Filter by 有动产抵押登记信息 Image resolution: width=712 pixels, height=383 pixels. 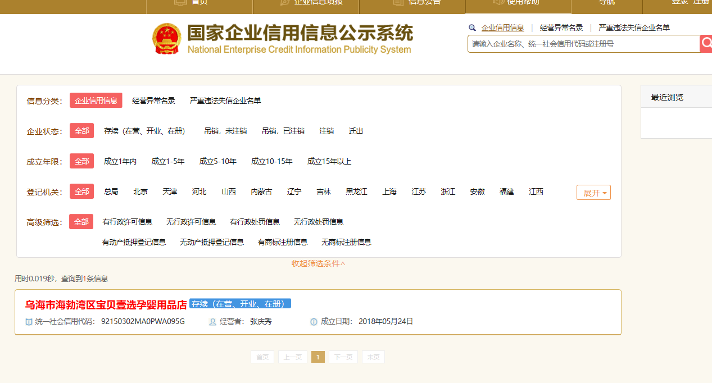coord(134,242)
